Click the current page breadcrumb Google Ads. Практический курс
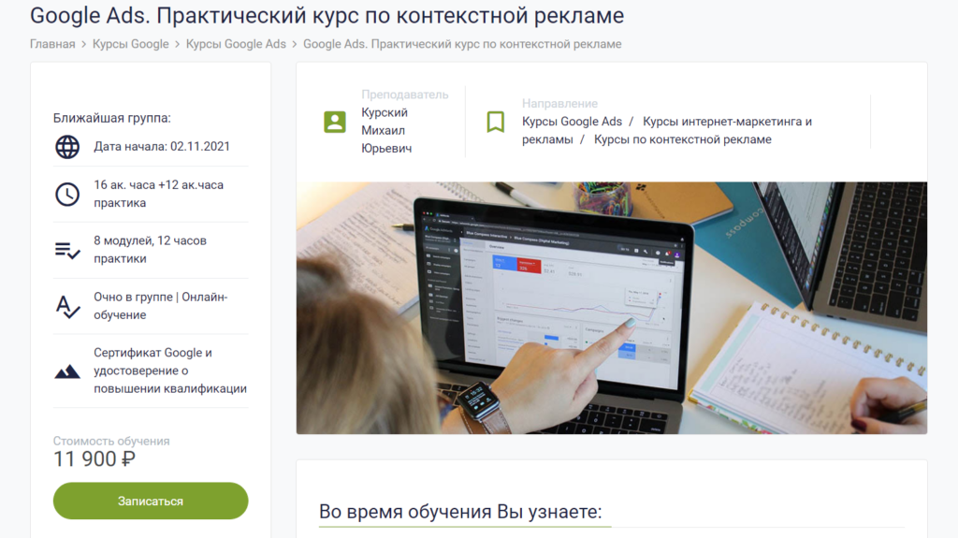The width and height of the screenshot is (958, 538). pyautogui.click(x=462, y=44)
